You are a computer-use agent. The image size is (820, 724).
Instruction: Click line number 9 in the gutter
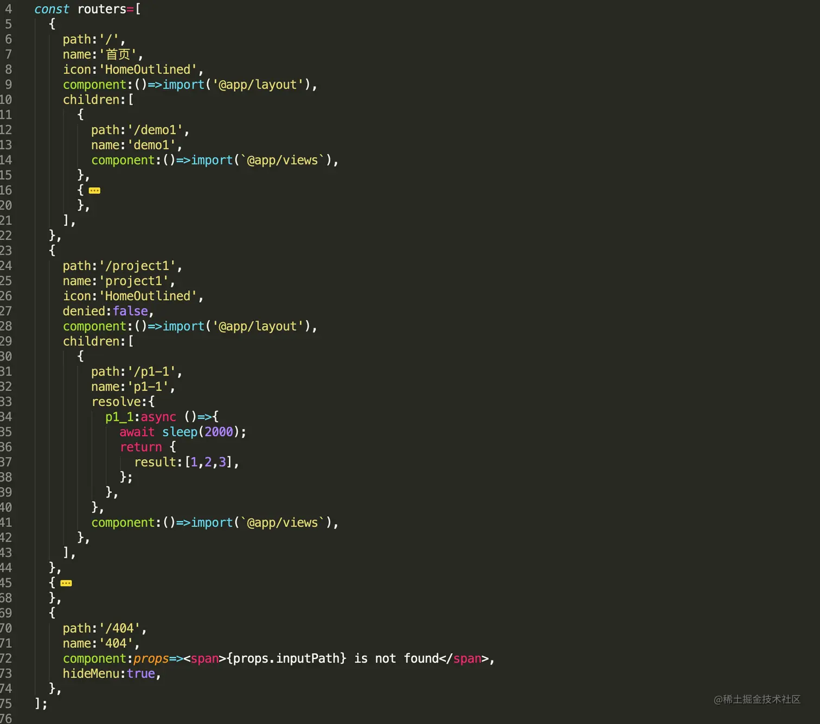tap(8, 85)
